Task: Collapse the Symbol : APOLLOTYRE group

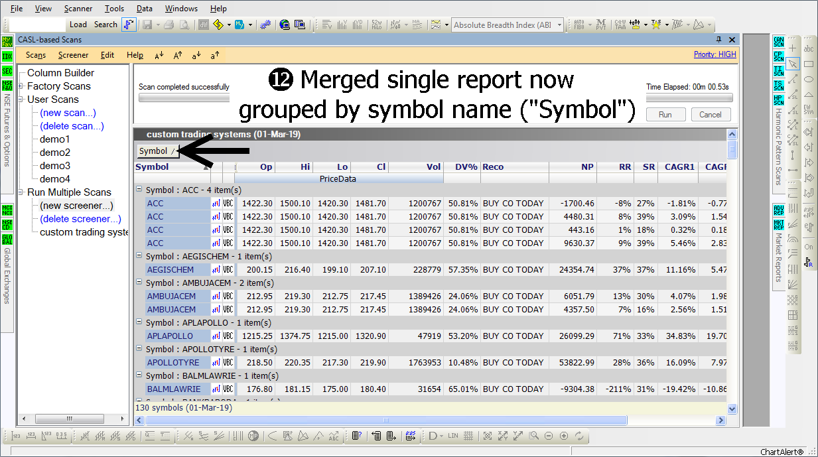Action: (x=139, y=350)
